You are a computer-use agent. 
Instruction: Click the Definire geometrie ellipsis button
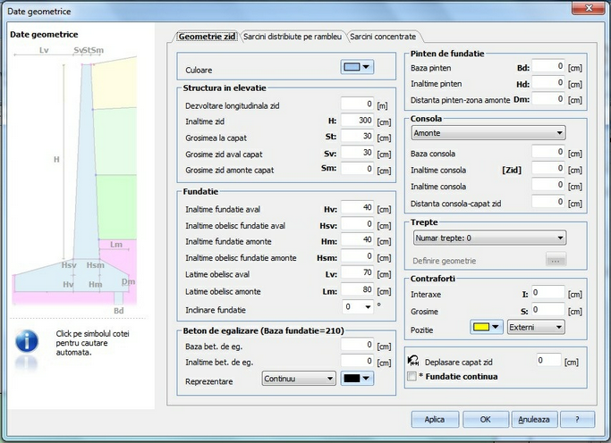click(x=556, y=260)
